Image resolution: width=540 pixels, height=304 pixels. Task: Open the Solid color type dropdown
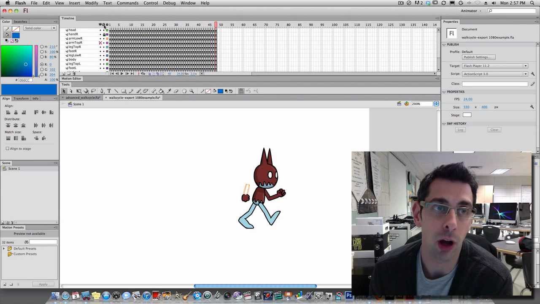pos(40,28)
